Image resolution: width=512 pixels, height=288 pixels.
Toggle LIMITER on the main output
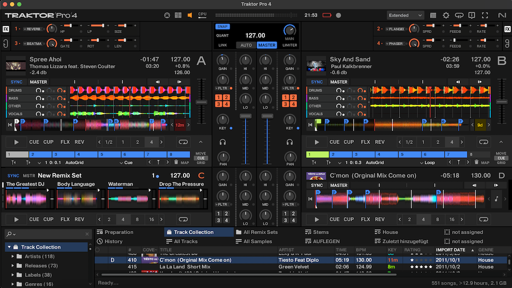click(290, 45)
